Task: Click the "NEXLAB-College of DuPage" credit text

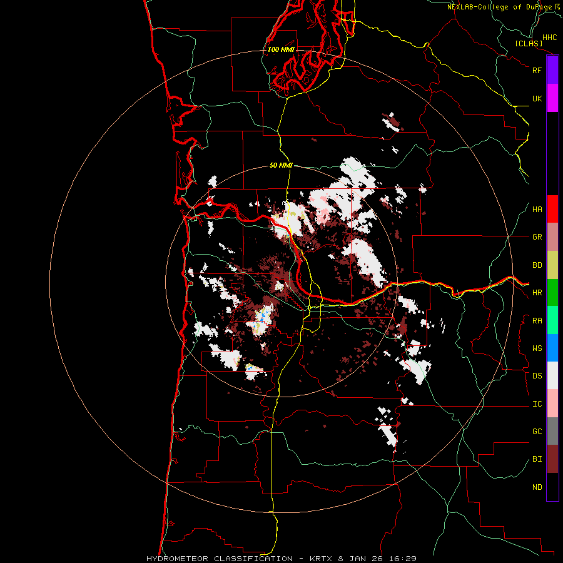Action: [499, 7]
